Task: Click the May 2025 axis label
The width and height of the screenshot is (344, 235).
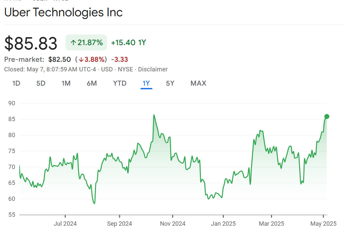Action: (x=324, y=224)
